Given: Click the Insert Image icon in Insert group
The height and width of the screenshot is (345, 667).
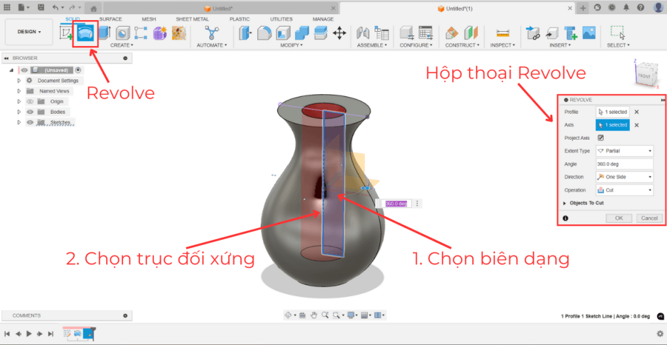Looking at the screenshot, I should 589,32.
